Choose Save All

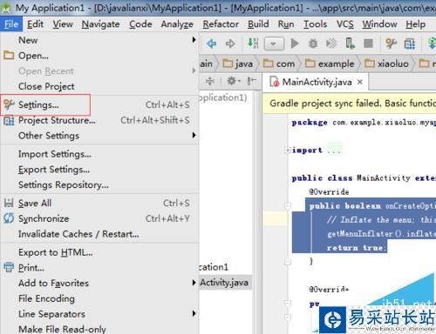pyautogui.click(x=99, y=203)
